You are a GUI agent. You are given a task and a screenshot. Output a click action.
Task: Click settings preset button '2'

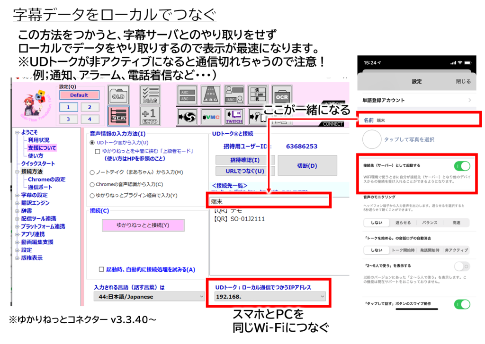(x=90, y=107)
